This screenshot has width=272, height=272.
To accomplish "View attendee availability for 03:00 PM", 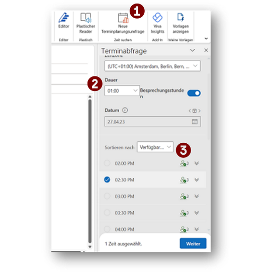I will pos(184,196).
